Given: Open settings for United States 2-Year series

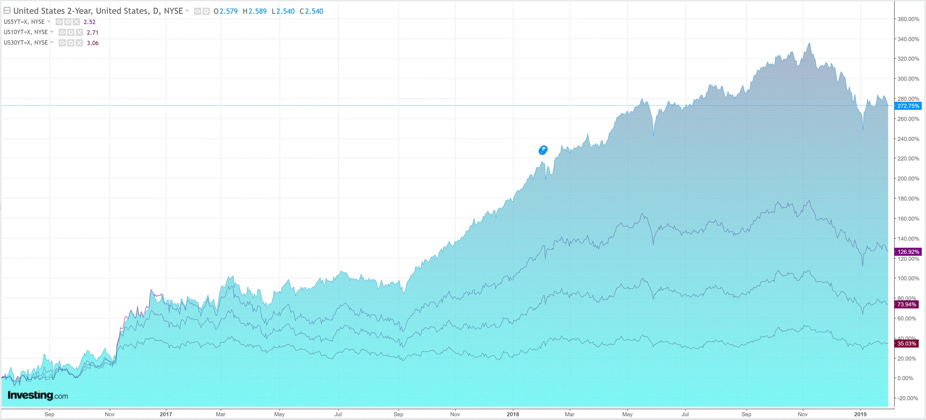Looking at the screenshot, I should pyautogui.click(x=206, y=12).
